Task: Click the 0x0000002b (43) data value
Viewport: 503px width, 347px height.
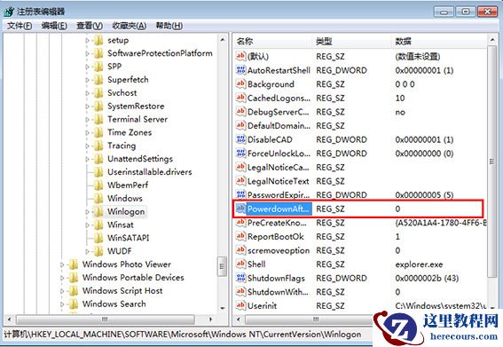Action: click(x=427, y=278)
